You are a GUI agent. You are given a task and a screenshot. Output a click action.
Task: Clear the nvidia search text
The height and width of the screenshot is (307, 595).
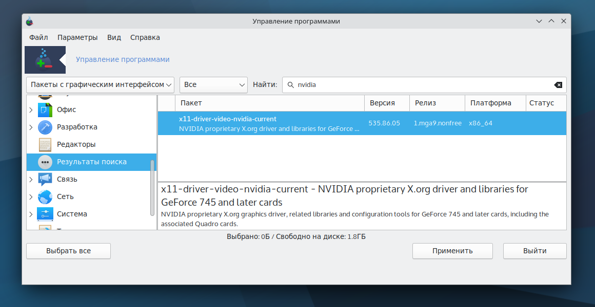click(558, 85)
